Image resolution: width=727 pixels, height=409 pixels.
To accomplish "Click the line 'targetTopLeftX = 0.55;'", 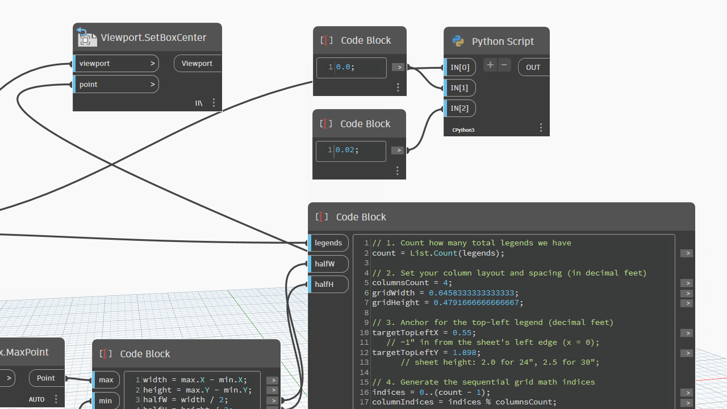I will (424, 332).
